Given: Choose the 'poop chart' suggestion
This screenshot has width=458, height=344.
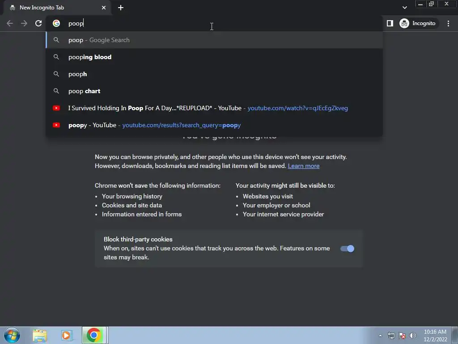Looking at the screenshot, I should [214, 91].
